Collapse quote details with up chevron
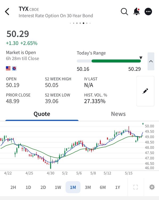 (151, 61)
